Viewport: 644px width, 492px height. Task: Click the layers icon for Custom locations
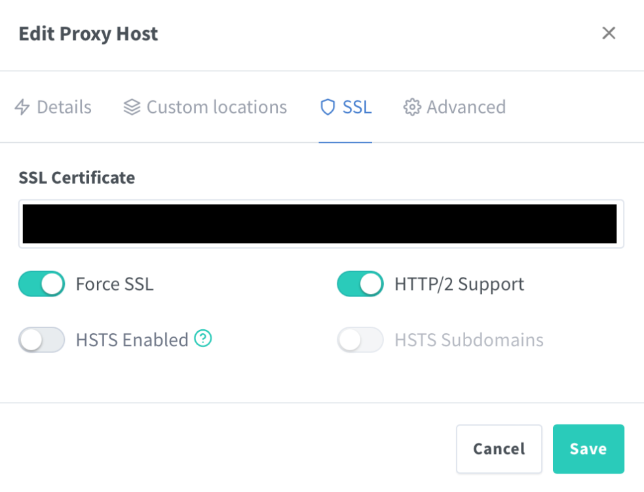pyautogui.click(x=132, y=107)
